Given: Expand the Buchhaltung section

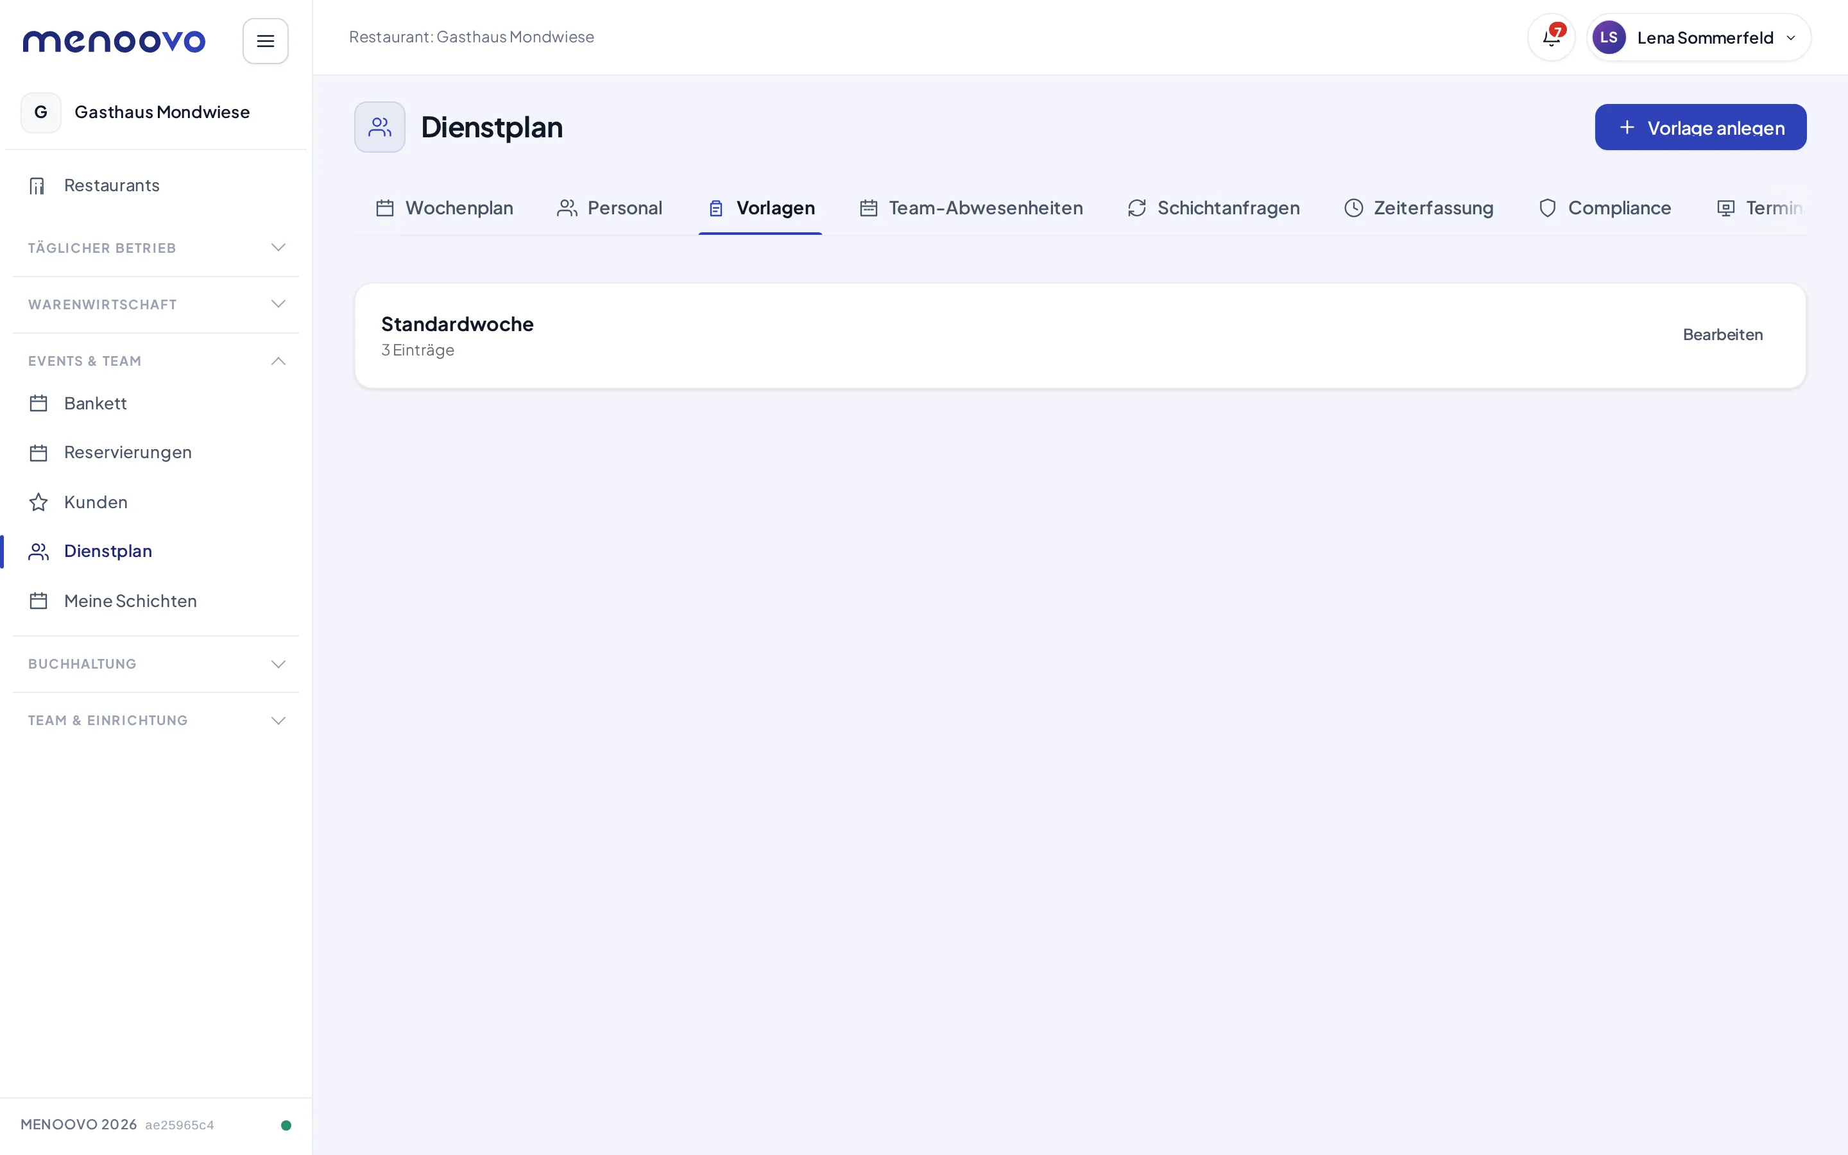Looking at the screenshot, I should tap(156, 664).
